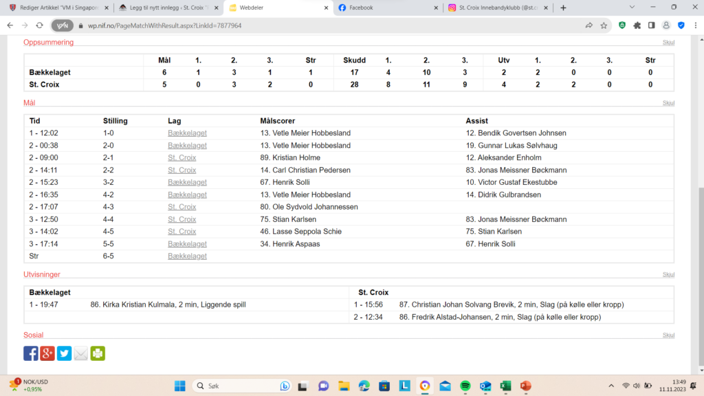Screen dimensions: 704x396
Task: Print the match report page
Action: (x=98, y=353)
